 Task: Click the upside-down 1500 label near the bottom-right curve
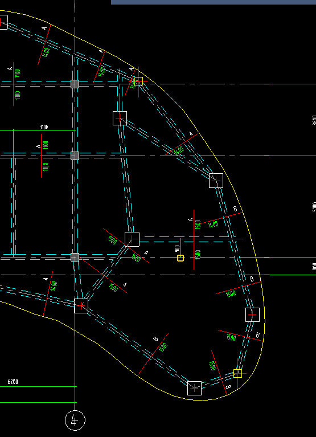tap(214, 365)
